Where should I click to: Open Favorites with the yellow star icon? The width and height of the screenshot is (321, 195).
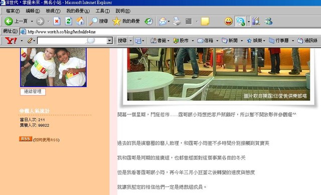pos(116,21)
